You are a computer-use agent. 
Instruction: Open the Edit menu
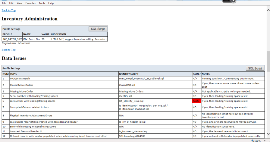point(11,3)
